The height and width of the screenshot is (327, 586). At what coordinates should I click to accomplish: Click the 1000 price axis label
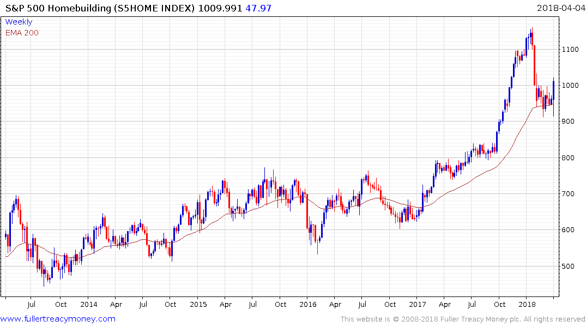pyautogui.click(x=570, y=86)
